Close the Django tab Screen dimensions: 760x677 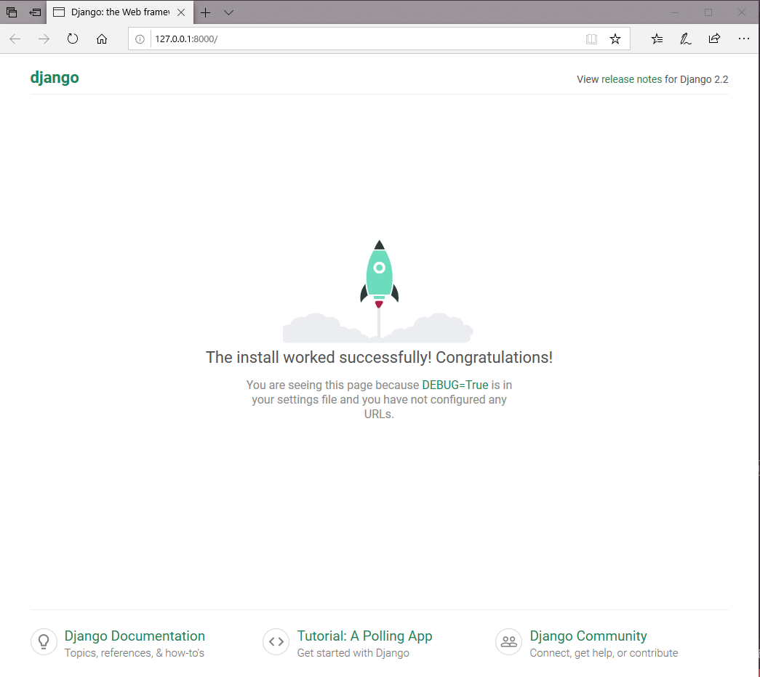(181, 12)
